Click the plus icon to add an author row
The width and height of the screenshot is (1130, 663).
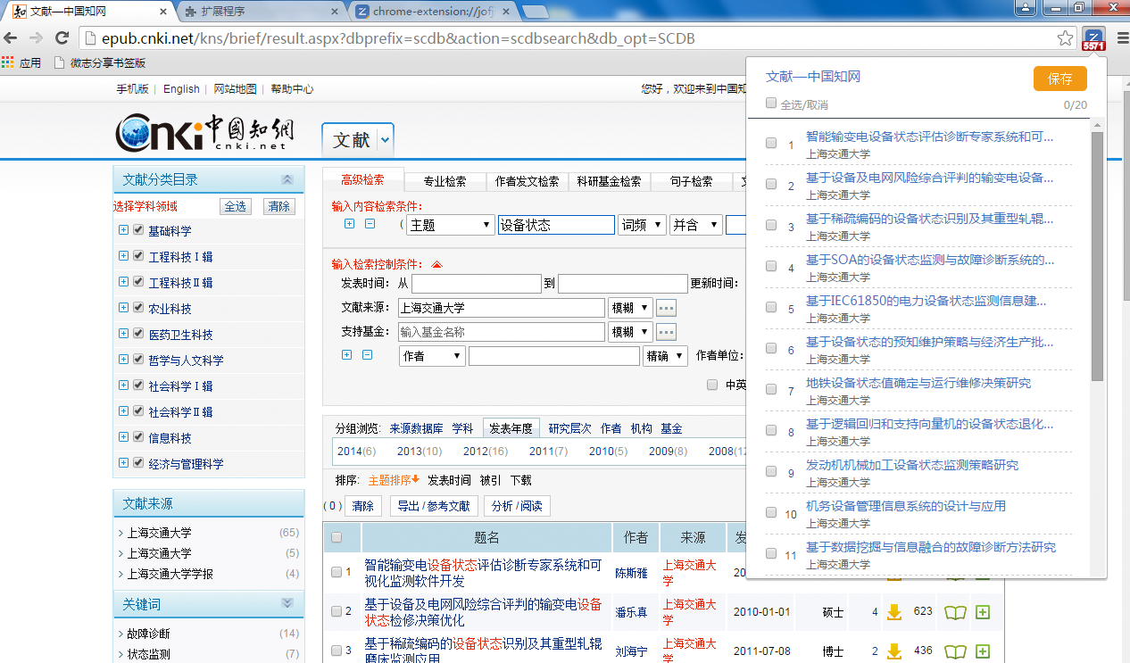click(x=347, y=355)
